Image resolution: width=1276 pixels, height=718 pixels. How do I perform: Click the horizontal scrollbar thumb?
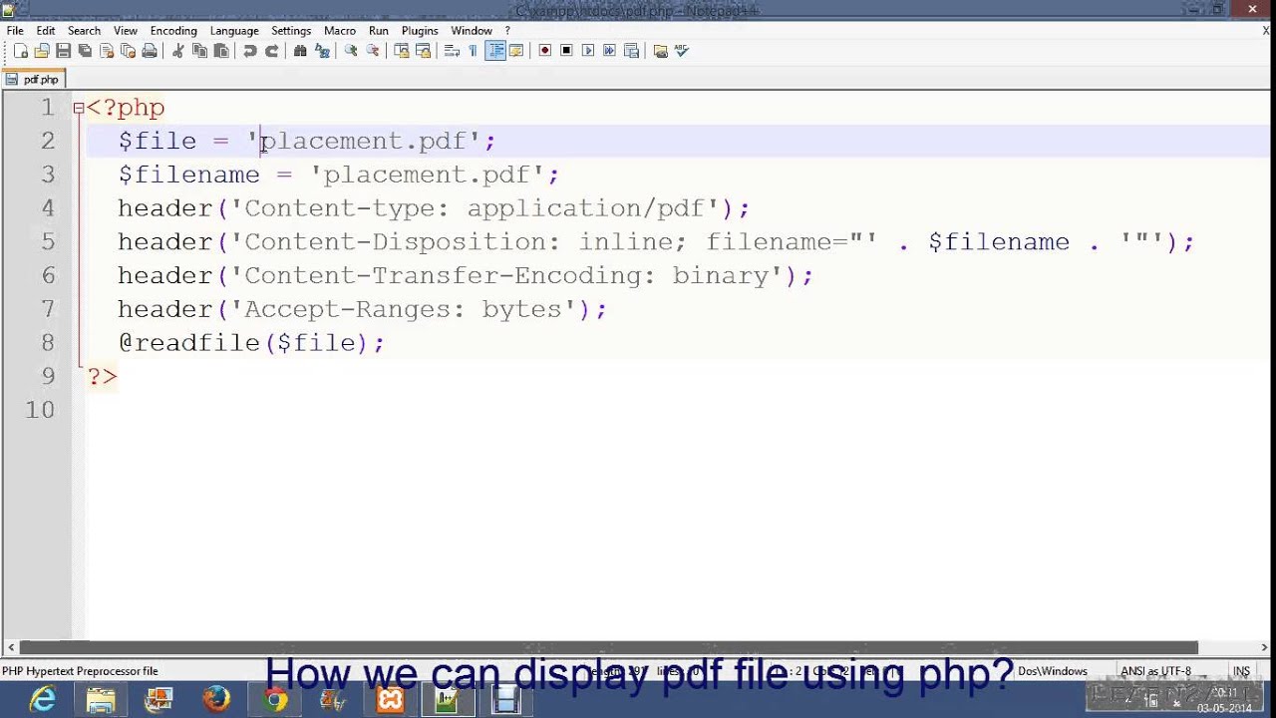tap(608, 647)
